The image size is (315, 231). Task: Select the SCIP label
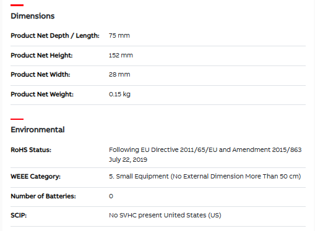(x=19, y=216)
